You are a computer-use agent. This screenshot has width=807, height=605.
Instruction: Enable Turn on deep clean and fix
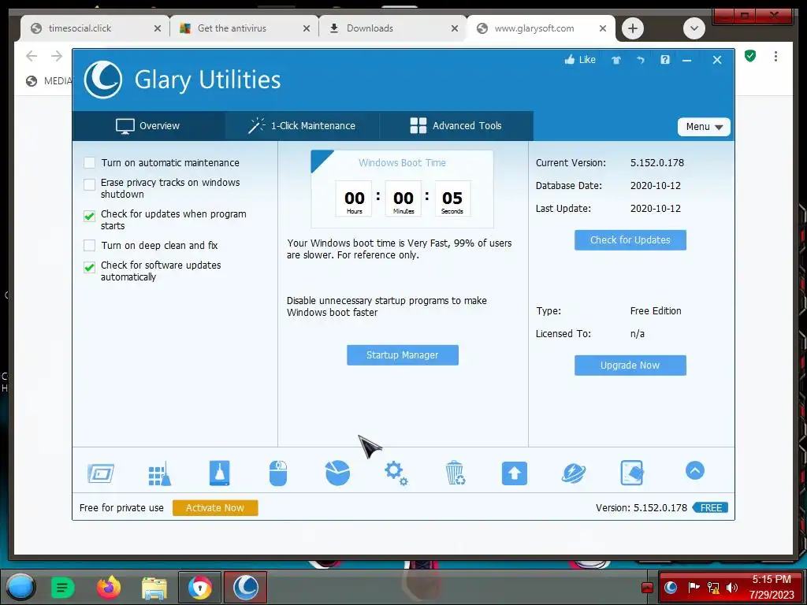point(90,246)
